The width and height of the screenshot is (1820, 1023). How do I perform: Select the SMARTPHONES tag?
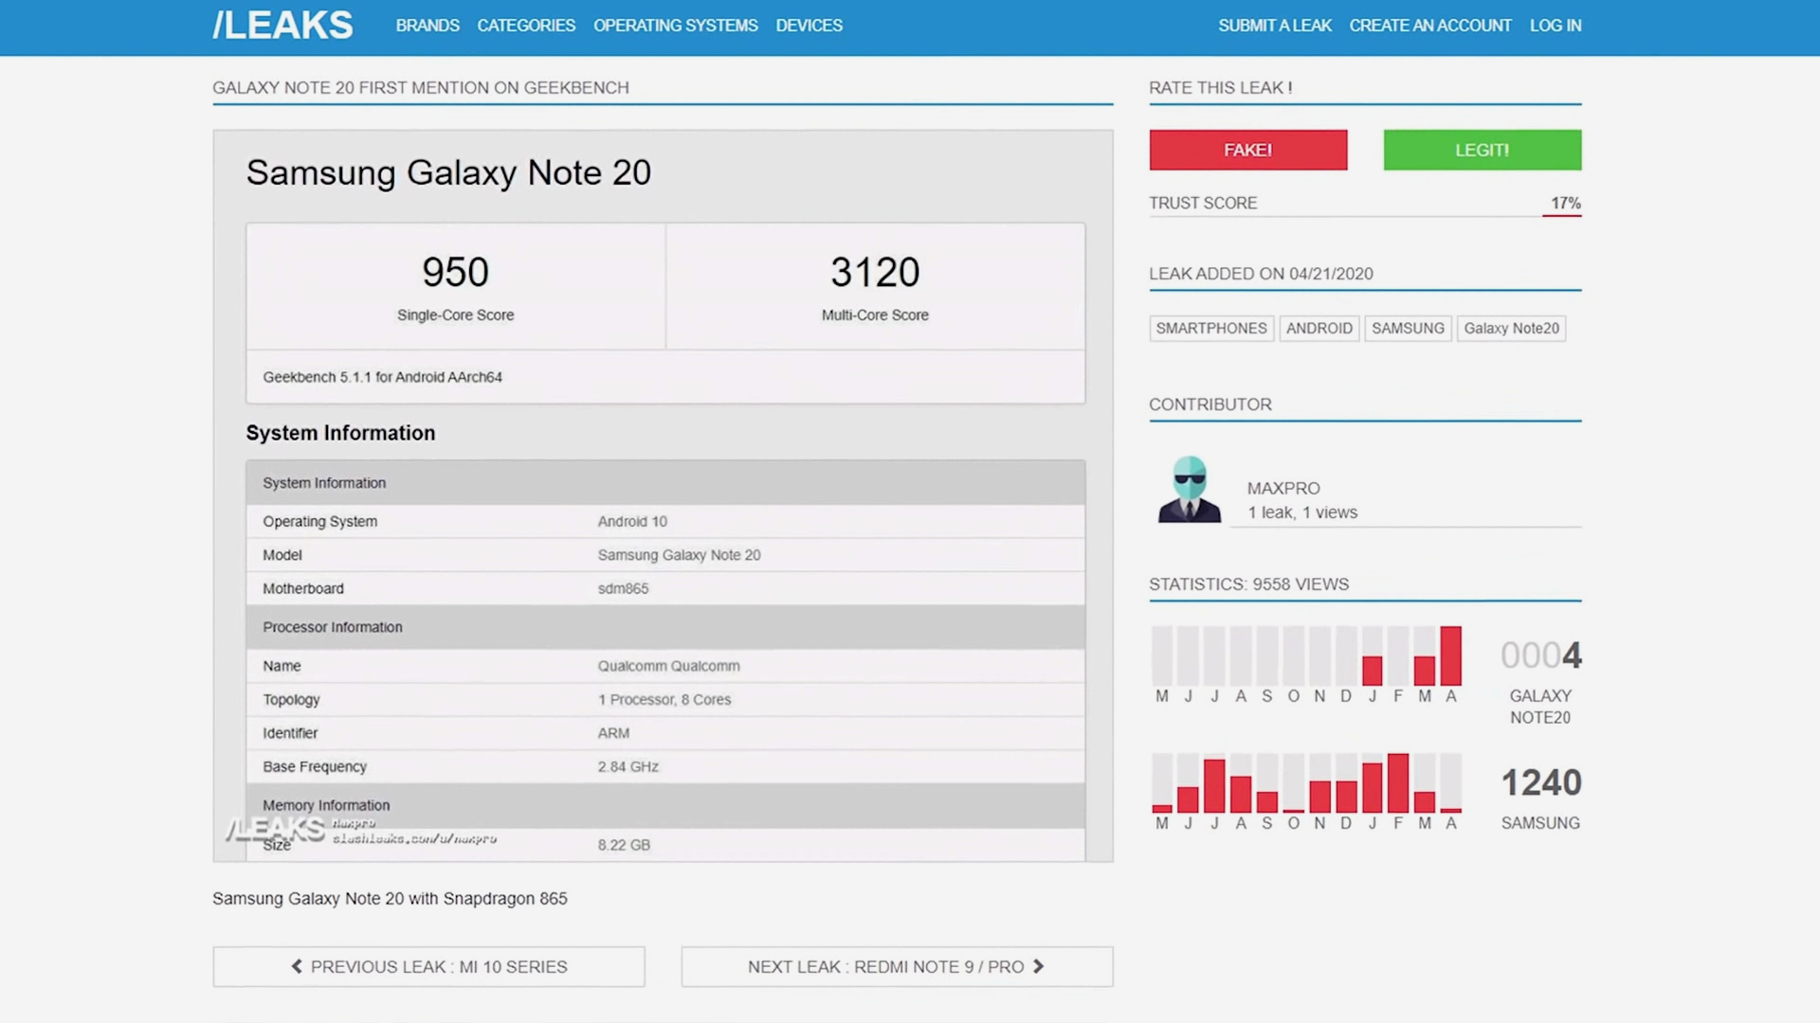click(1210, 328)
